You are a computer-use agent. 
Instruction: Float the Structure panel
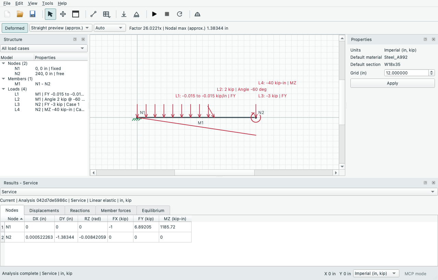pyautogui.click(x=75, y=39)
